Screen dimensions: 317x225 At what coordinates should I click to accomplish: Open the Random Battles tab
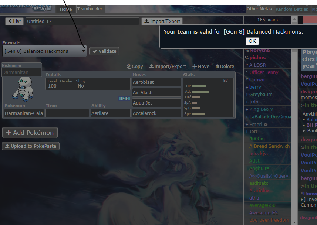[292, 9]
